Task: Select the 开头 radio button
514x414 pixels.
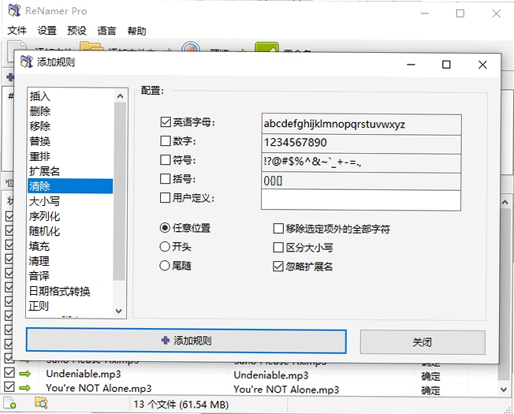Action: [165, 247]
